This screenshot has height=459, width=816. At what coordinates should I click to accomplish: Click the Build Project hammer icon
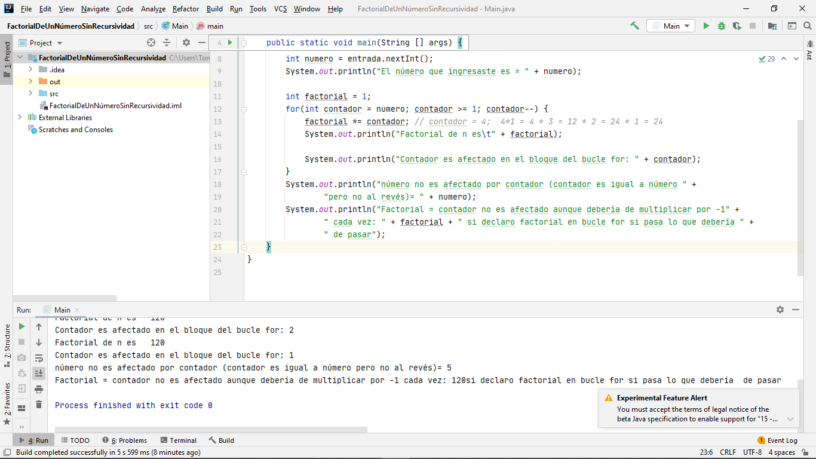[x=634, y=26]
